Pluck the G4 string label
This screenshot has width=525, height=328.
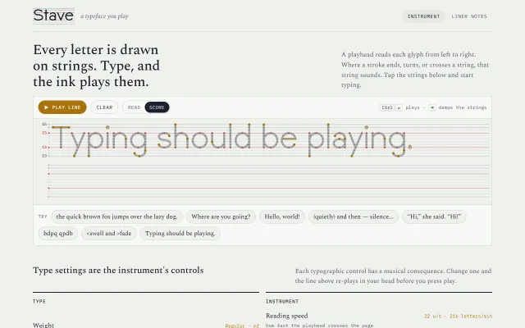(44, 147)
